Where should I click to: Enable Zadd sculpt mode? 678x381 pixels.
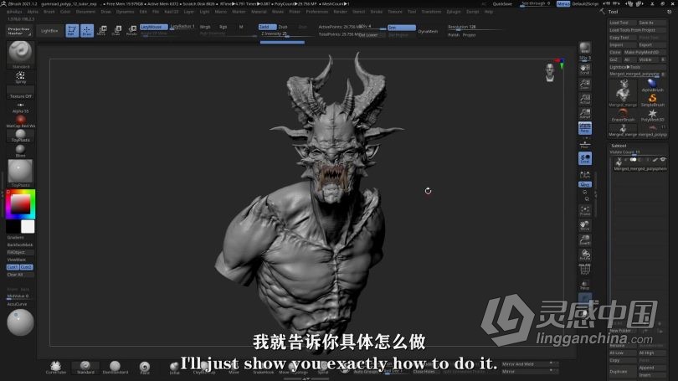(267, 27)
